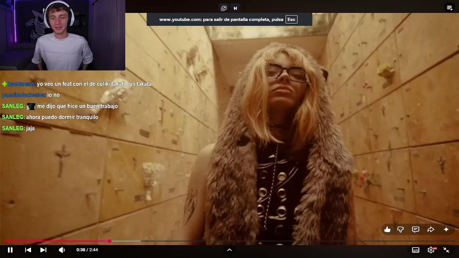The image size is (459, 258).
Task: Click the 0:38 / 2:44 time display
Action: (x=87, y=250)
